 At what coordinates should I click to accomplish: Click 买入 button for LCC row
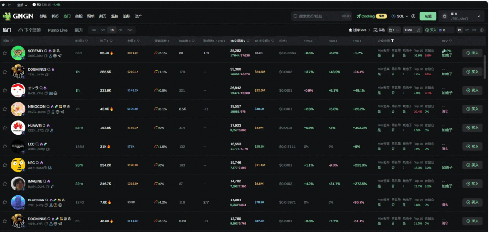click(472, 147)
